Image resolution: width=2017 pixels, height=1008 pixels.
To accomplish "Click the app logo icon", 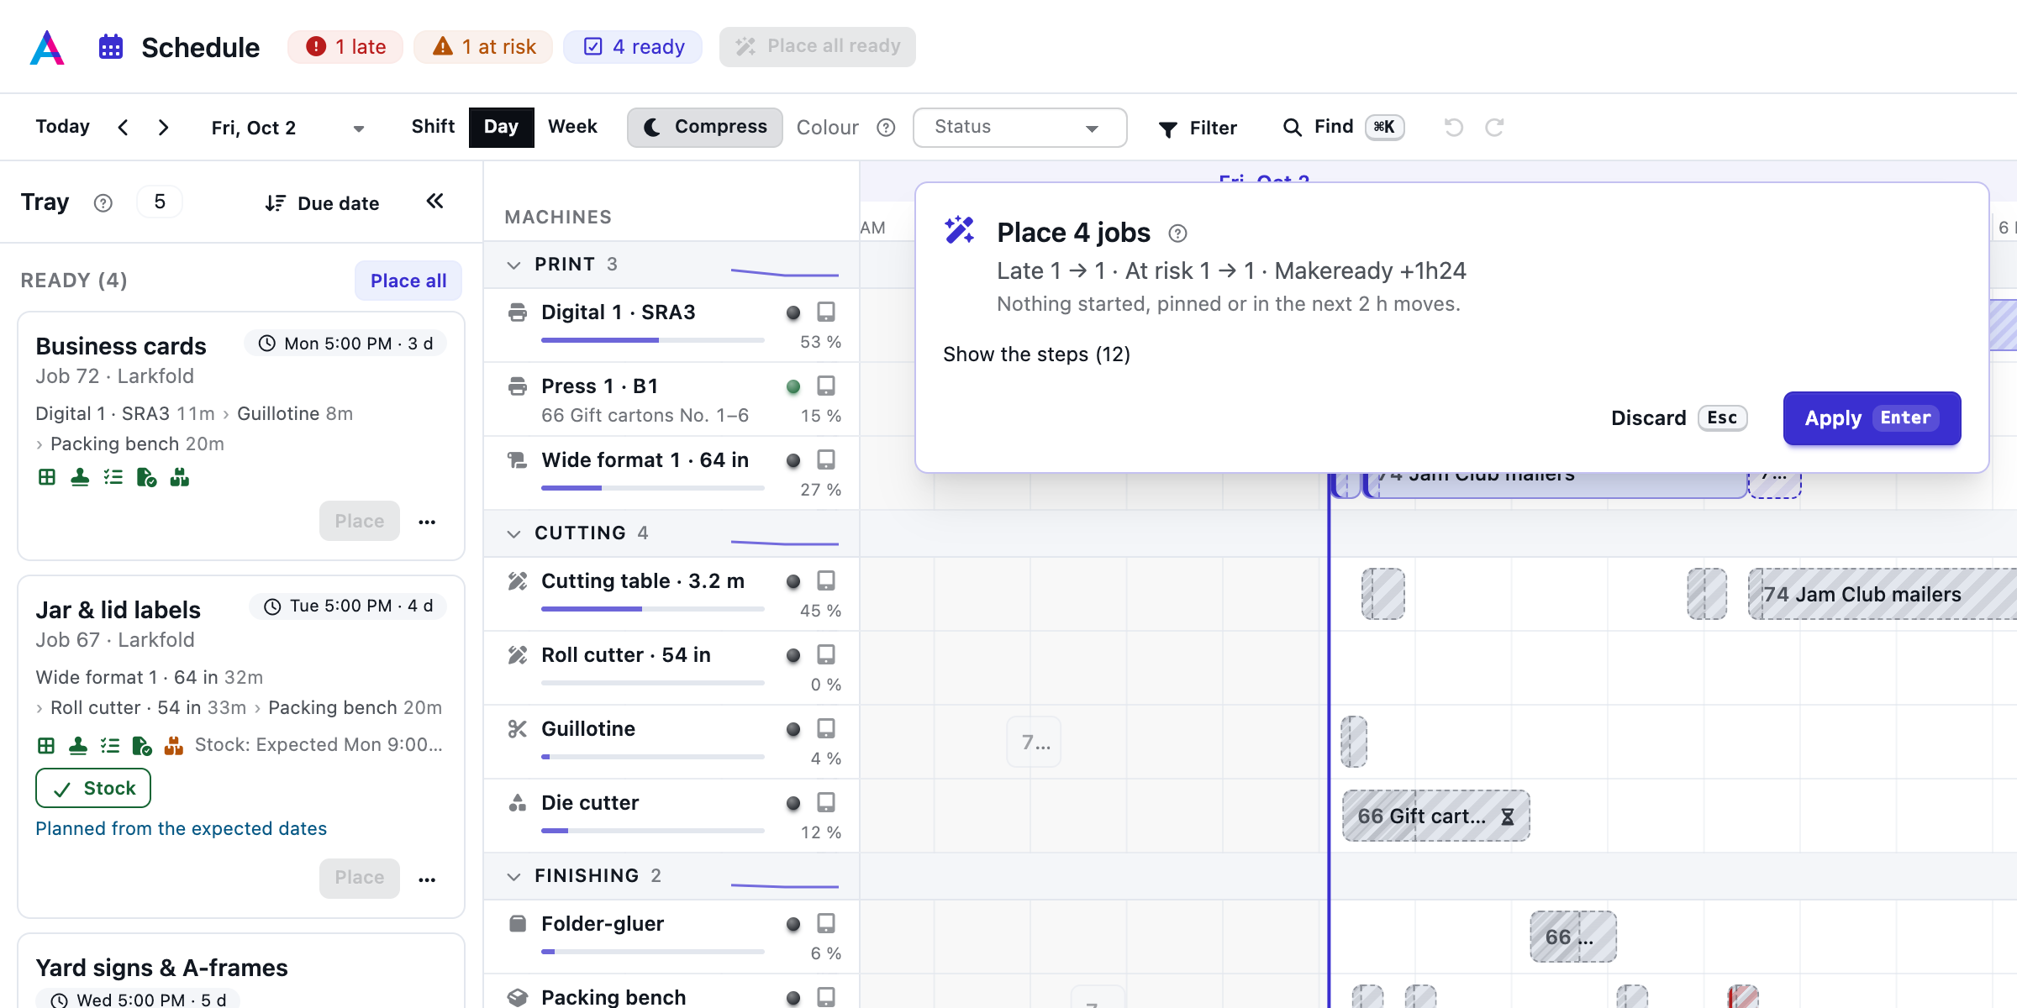I will tap(47, 47).
